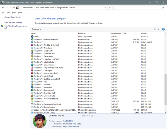Viewport: 167px width, 129px height.
Task: Select Windows PC Health Check heart icon
Action: tap(32, 113)
